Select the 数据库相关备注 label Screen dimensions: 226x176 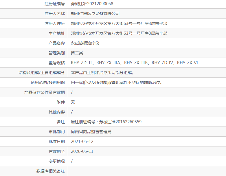coord(51,171)
